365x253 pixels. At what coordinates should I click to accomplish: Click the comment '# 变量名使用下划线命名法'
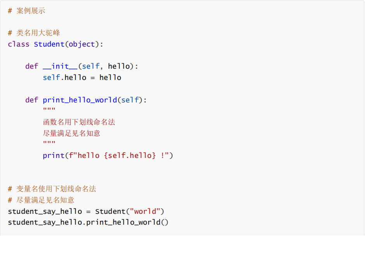tap(52, 189)
